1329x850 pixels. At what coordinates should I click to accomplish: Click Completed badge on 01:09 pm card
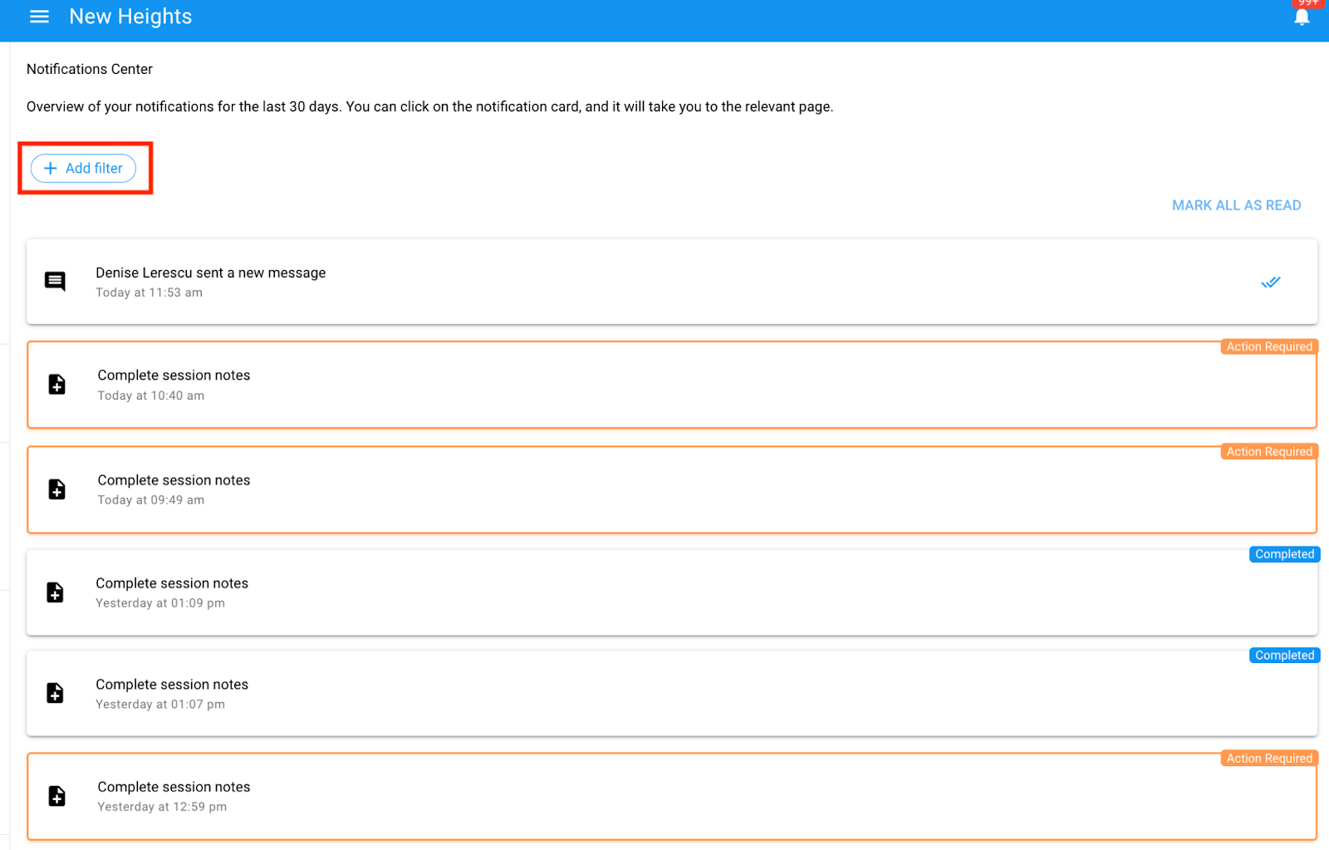pos(1283,554)
